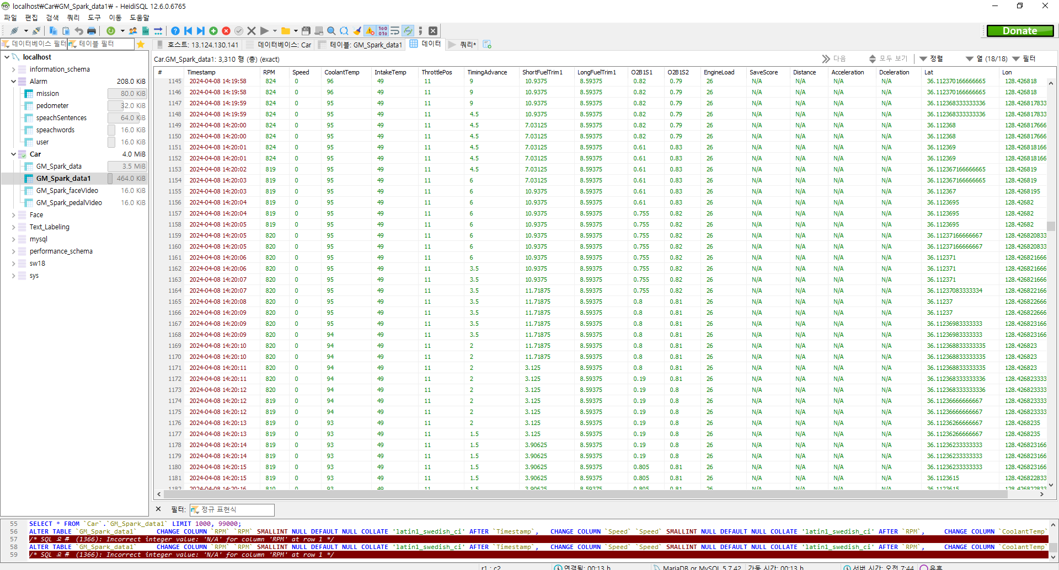Click the export CSV file icon
The width and height of the screenshot is (1059, 570).
point(146,31)
